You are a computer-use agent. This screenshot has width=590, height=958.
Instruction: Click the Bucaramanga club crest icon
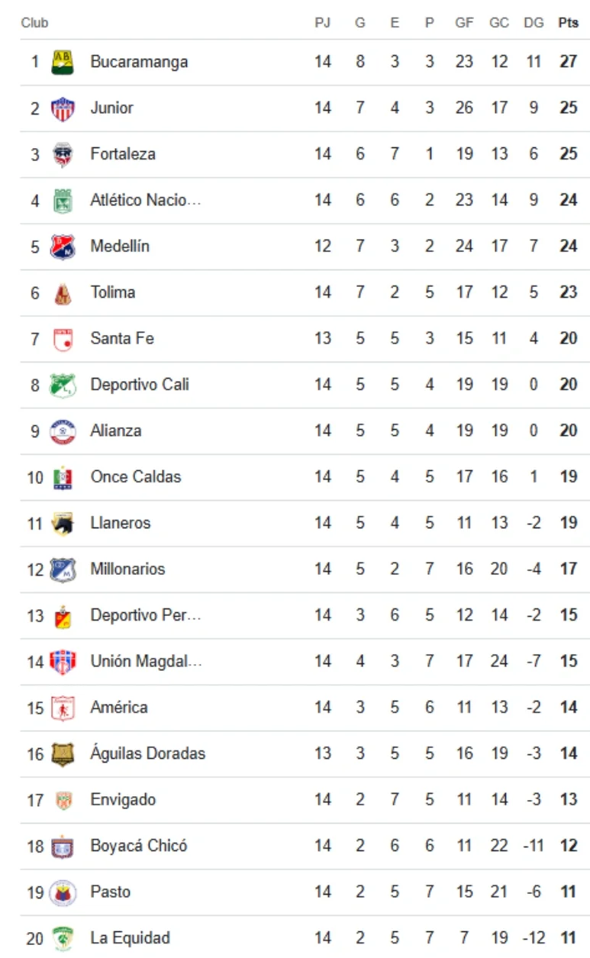click(x=63, y=62)
